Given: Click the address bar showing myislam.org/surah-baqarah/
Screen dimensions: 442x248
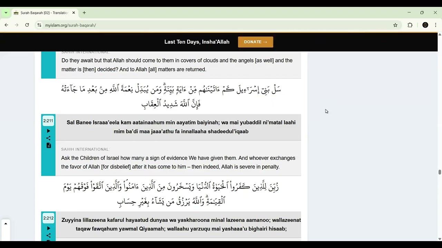Looking at the screenshot, I should click(x=218, y=25).
